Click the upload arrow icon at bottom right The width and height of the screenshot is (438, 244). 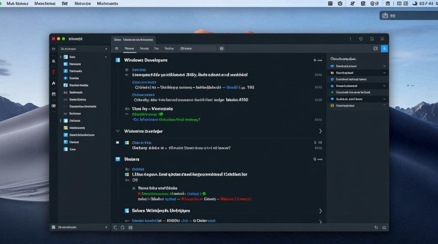(376, 228)
